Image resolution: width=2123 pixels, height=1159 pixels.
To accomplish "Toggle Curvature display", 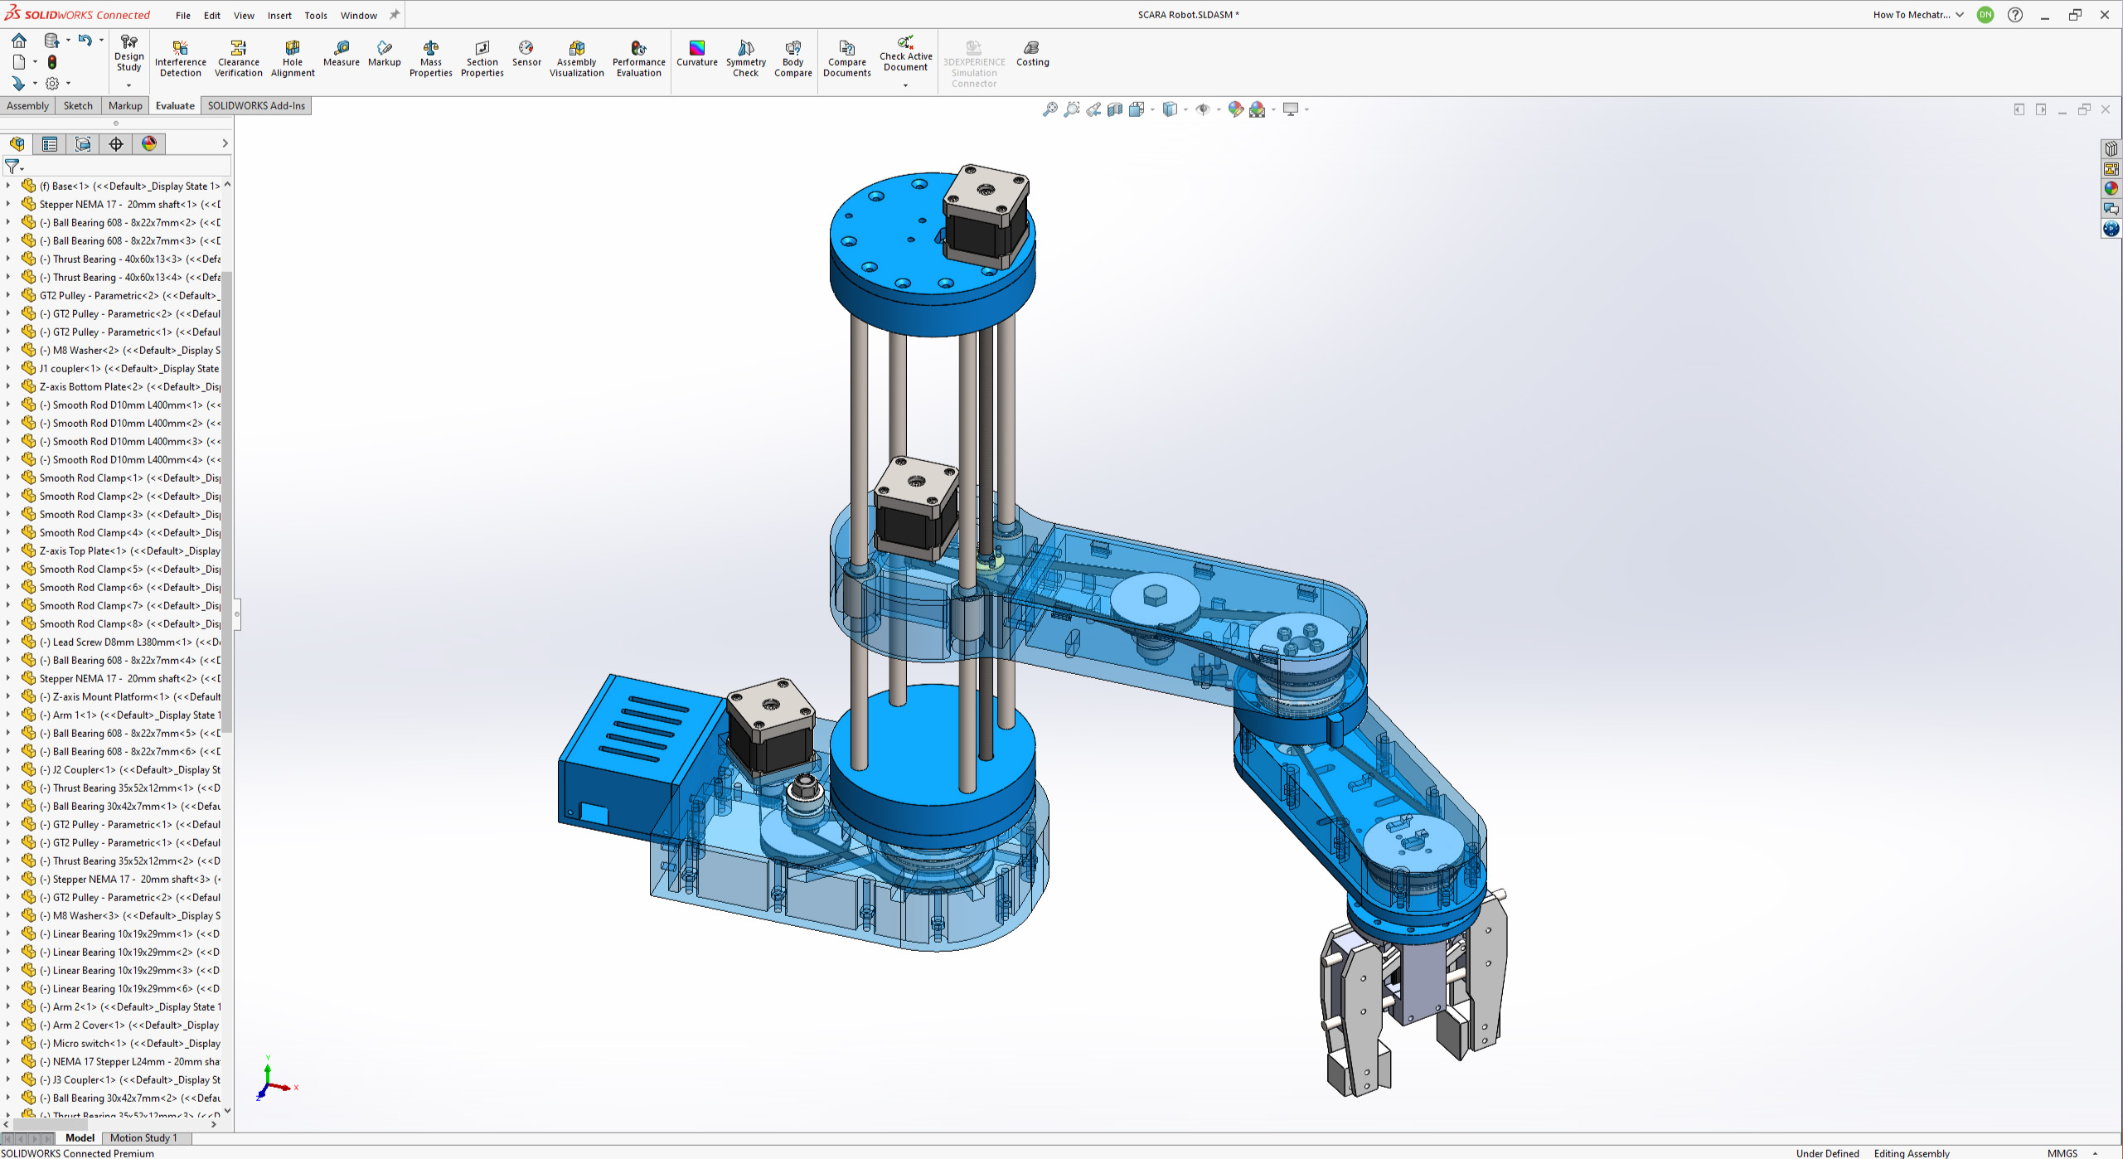I will point(696,53).
